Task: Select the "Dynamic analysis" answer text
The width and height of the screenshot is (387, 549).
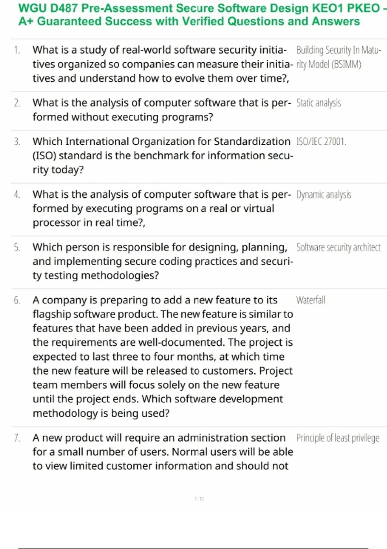Action: coord(323,194)
